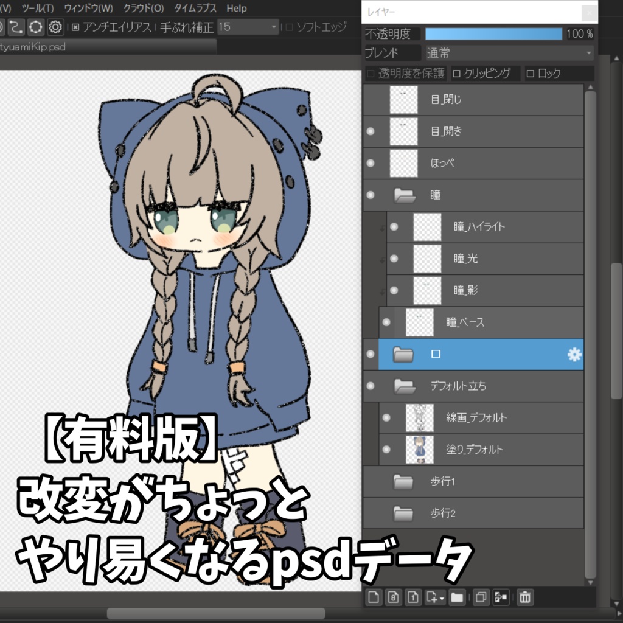Disable the アンチエイリアス checkbox
Screen dimensions: 623x623
pos(75,28)
